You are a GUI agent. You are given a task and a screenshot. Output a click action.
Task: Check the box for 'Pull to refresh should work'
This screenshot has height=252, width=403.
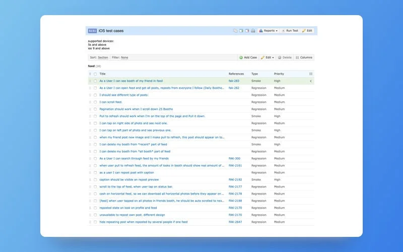pyautogui.click(x=95, y=116)
